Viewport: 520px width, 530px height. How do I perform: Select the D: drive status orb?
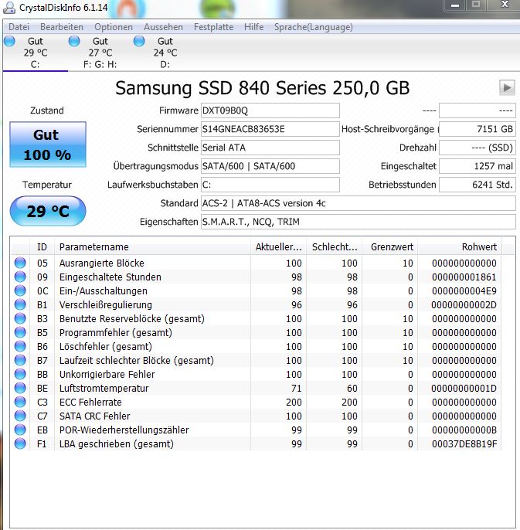139,41
